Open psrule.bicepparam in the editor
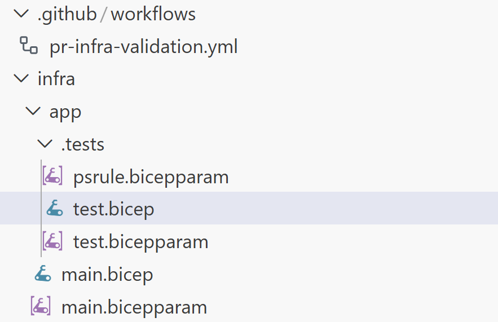The image size is (498, 322). (151, 177)
